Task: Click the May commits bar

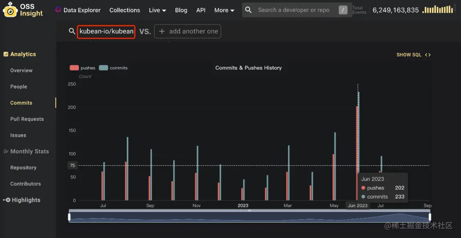Action: coord(335,166)
